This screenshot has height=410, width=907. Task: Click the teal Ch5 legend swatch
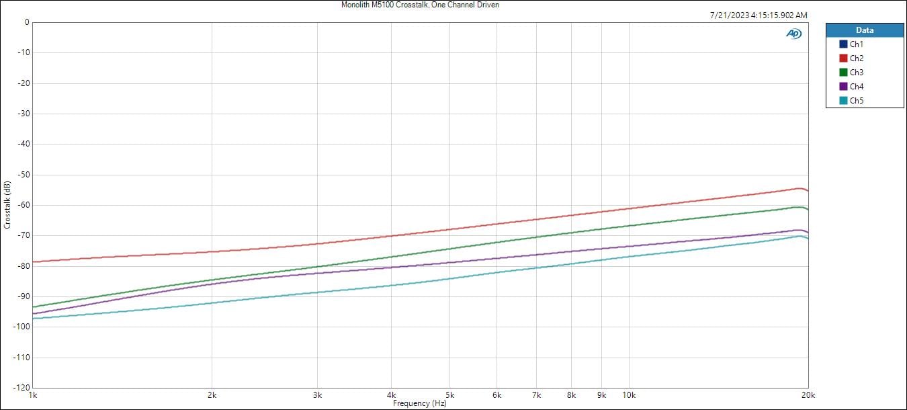click(x=843, y=101)
